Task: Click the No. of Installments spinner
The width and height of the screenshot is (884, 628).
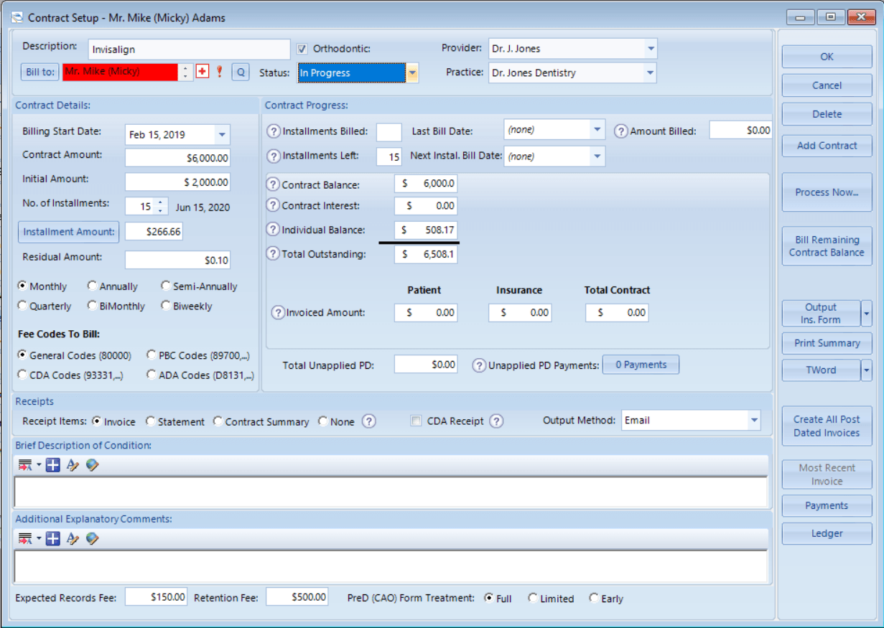Action: 159,206
